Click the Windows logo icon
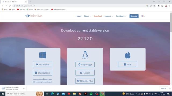 point(42,55)
